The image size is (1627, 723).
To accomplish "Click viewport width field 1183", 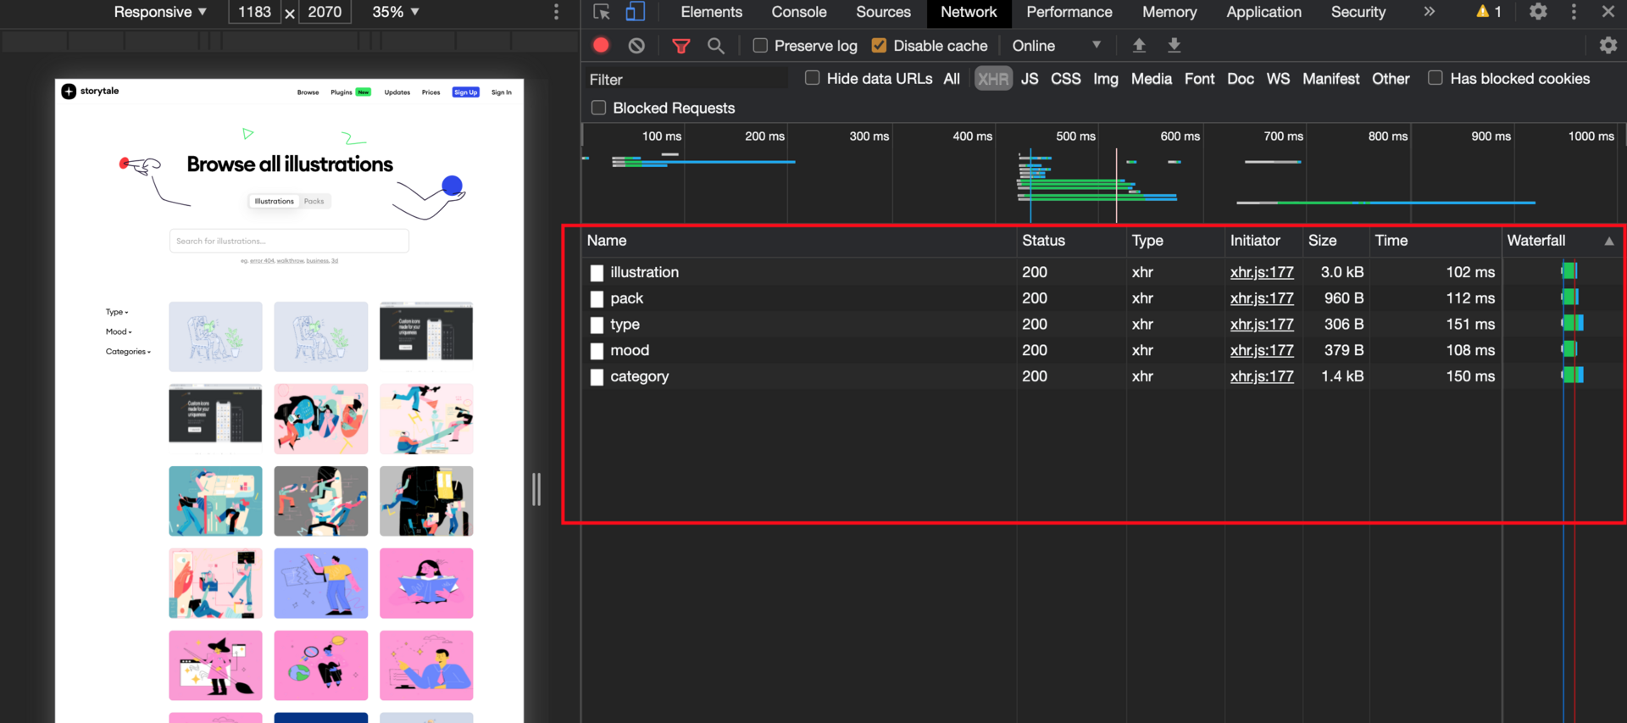I will coord(254,12).
